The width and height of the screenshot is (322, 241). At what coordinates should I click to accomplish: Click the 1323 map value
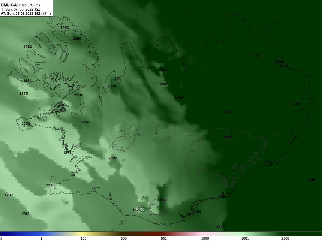[137, 210]
